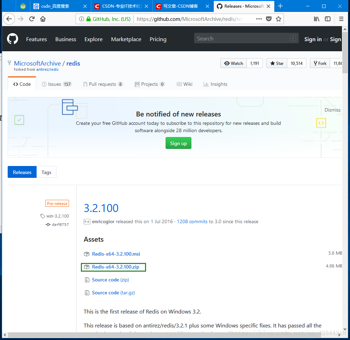Open the antirez/redis fork source link
The width and height of the screenshot is (350, 340).
coord(47,69)
